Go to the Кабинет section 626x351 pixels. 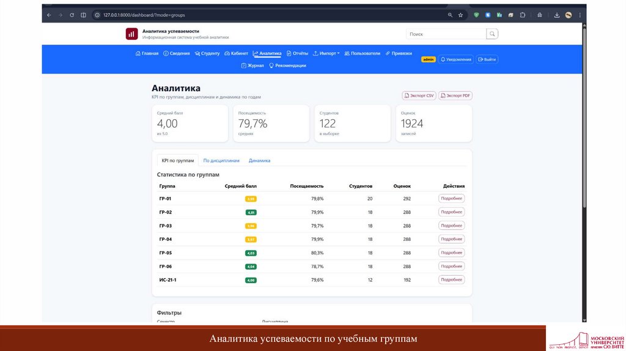click(236, 53)
